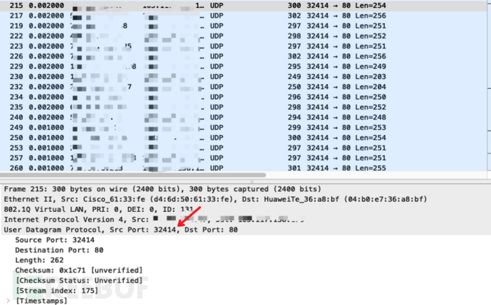Screen dimensions: 491x305
Task: Click Len=204 info of packet 232
Action: click(371, 87)
